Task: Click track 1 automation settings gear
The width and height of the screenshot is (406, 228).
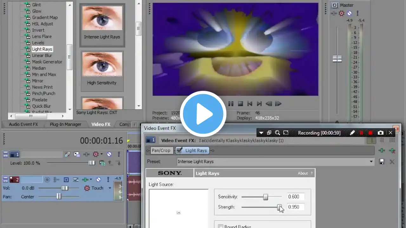Action: 96,154
